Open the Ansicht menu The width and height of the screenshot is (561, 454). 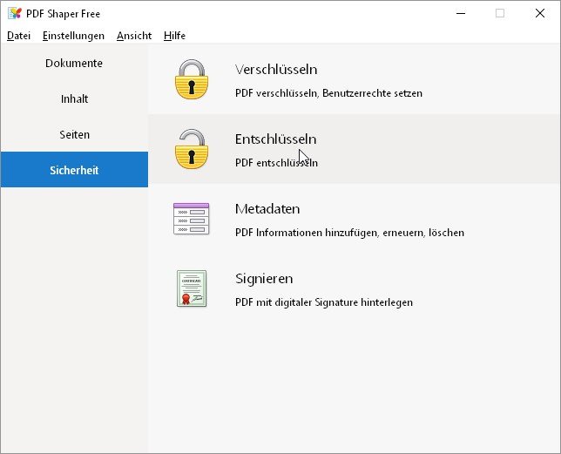click(x=134, y=36)
